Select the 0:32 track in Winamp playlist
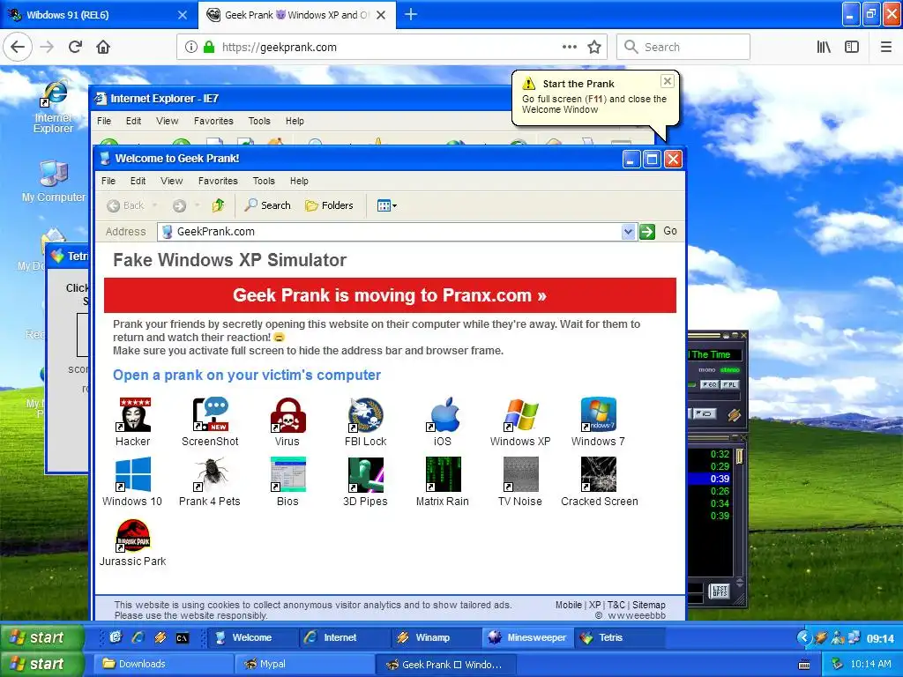 coord(720,454)
